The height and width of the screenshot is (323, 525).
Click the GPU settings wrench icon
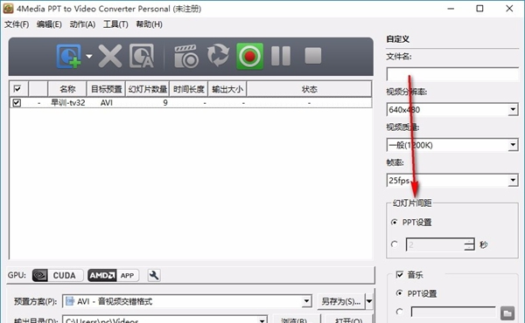(x=154, y=275)
